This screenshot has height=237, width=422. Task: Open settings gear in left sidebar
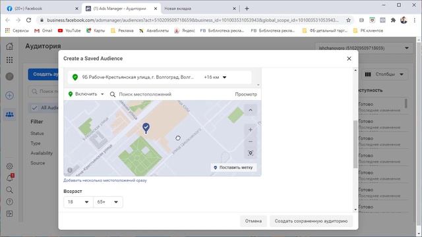point(9,166)
